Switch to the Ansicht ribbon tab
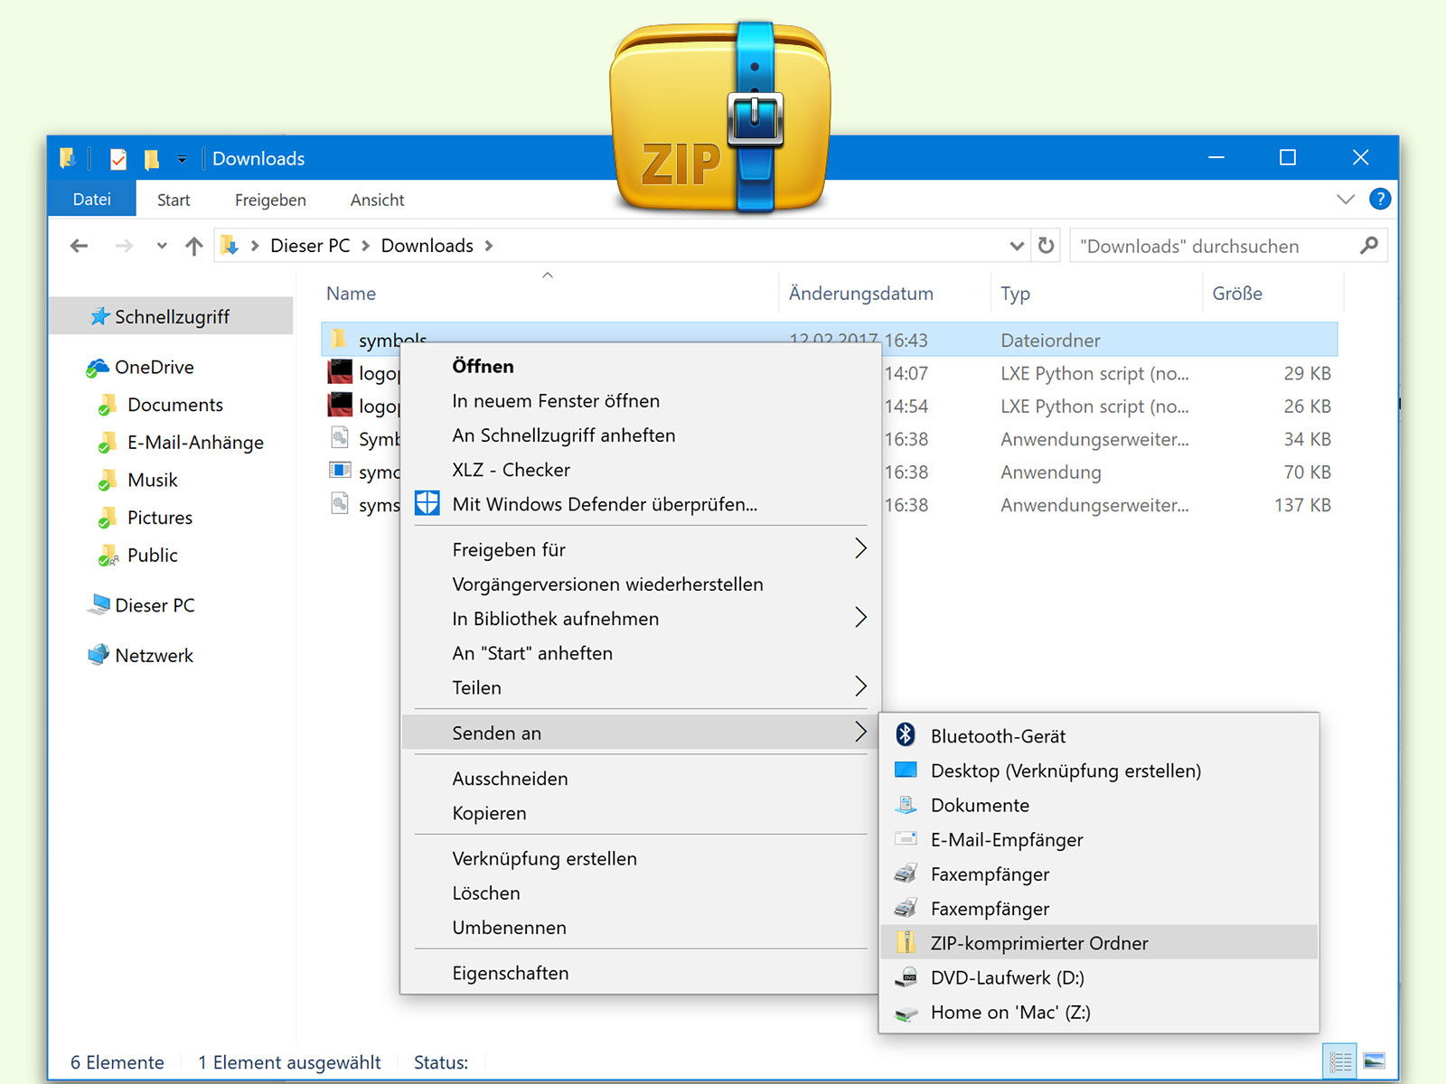Viewport: 1446px width, 1084px height. pyautogui.click(x=377, y=200)
